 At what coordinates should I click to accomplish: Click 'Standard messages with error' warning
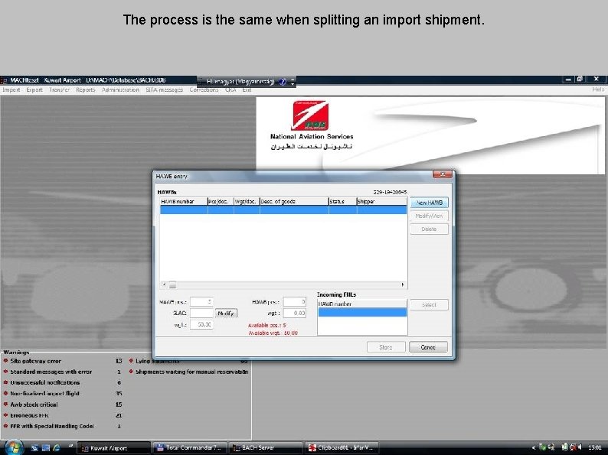click(51, 372)
